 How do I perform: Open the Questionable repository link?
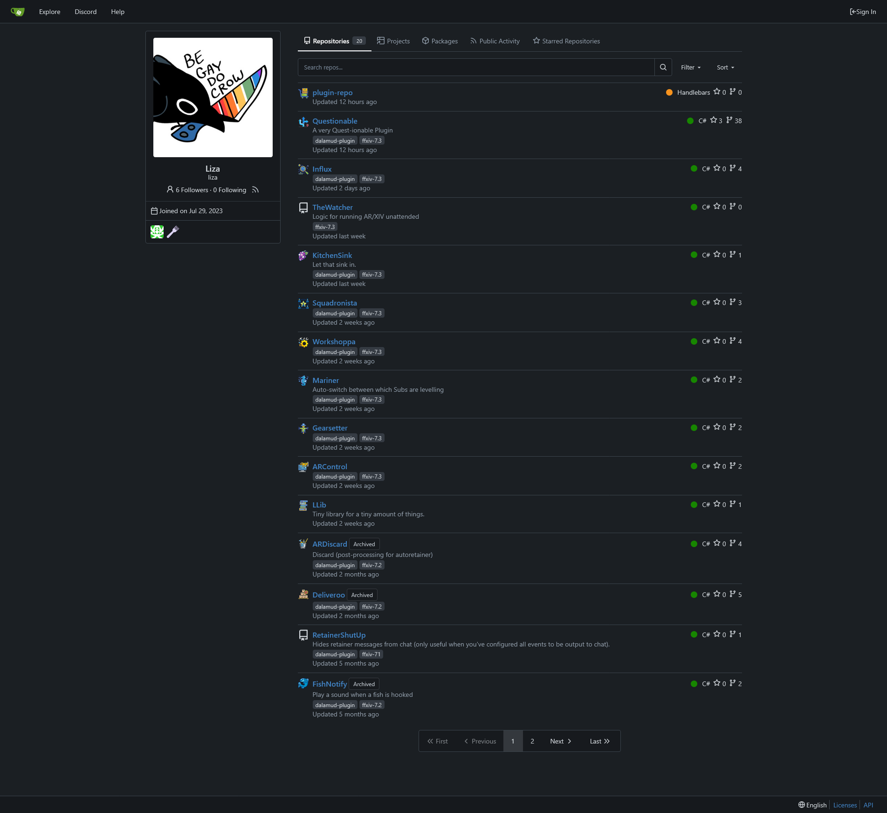tap(335, 121)
